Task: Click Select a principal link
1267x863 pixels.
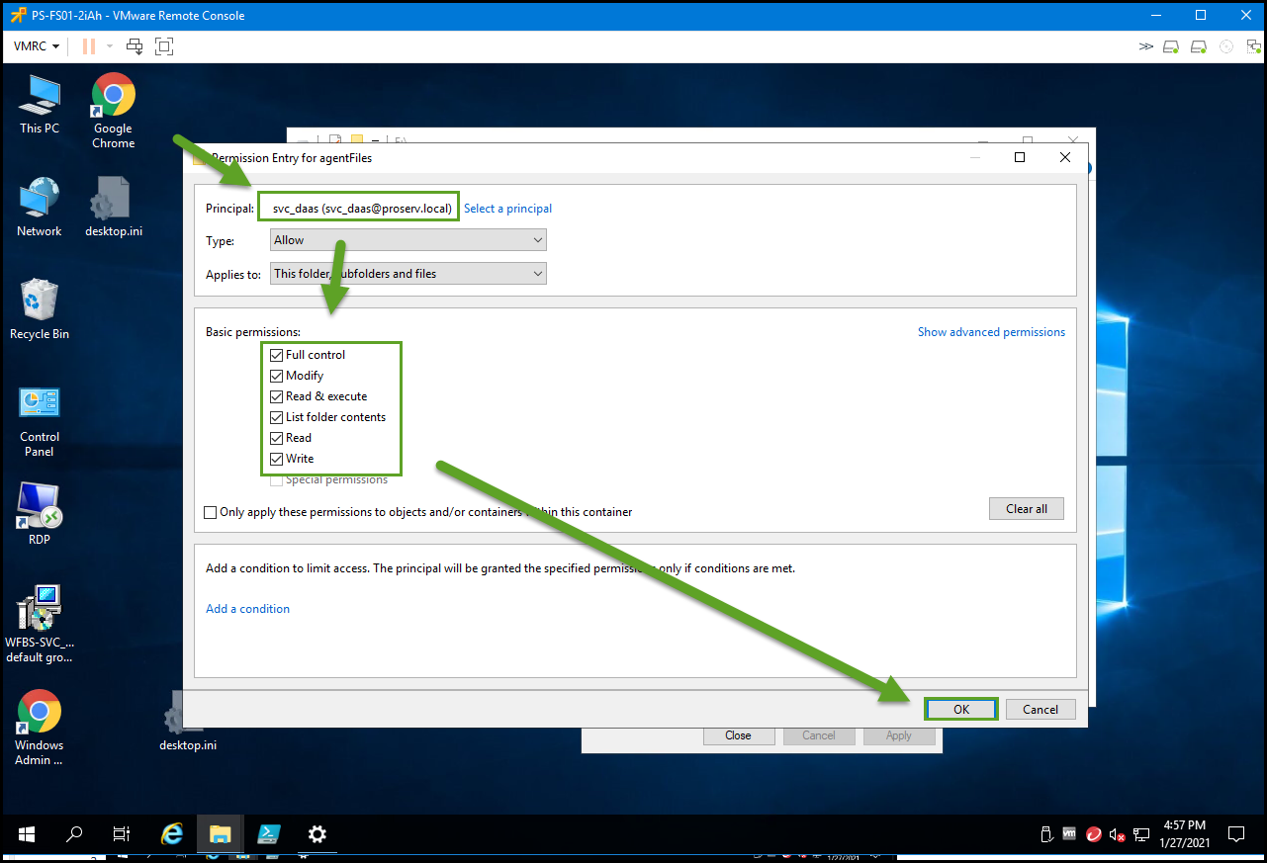Action: [507, 209]
